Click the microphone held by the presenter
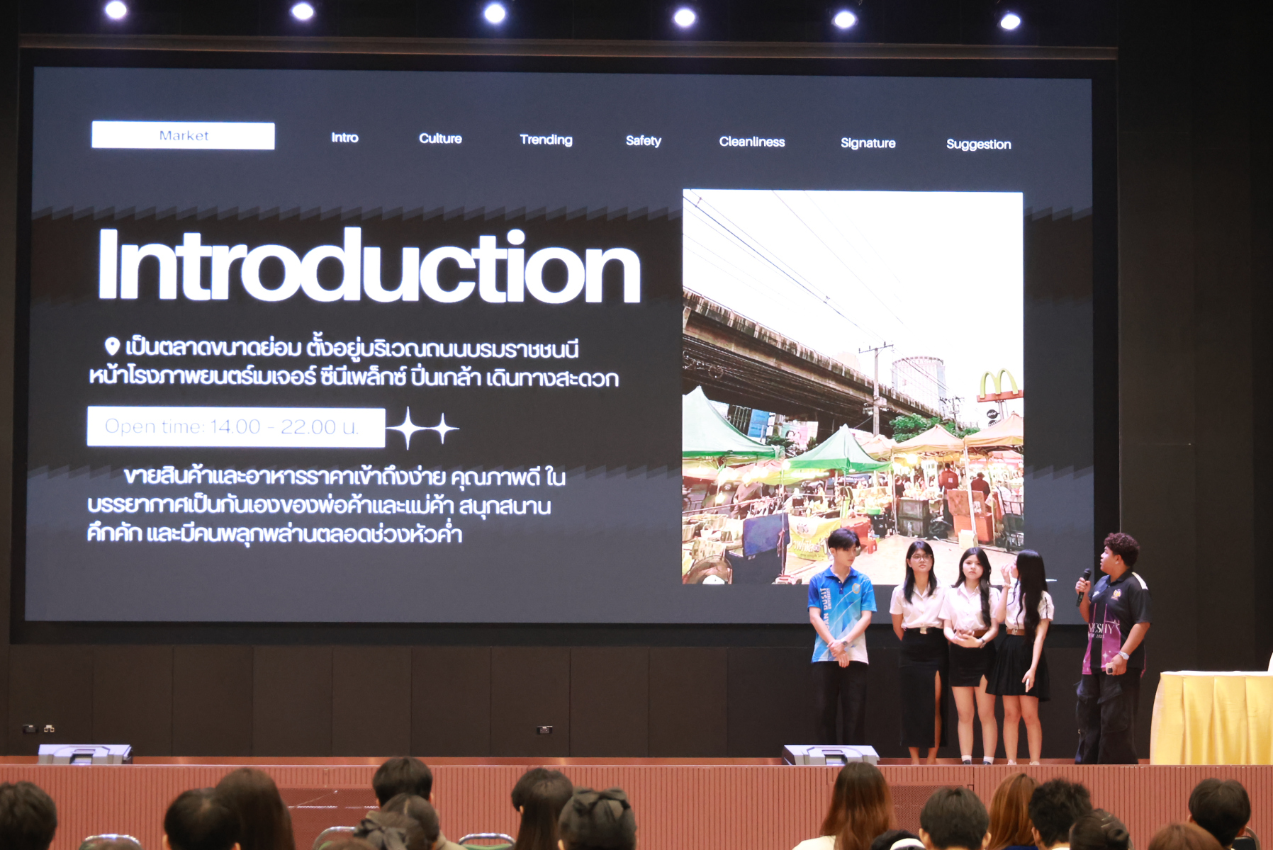The image size is (1273, 850). pos(1084,585)
